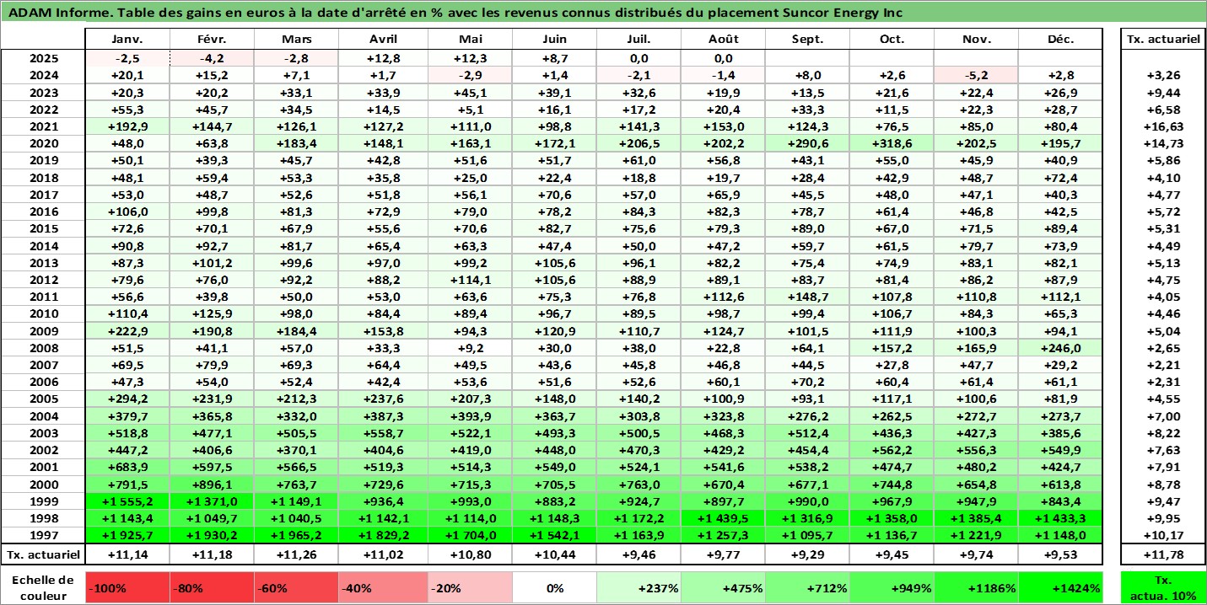The image size is (1207, 605).
Task: Select the Mars actuarial total +11,26
Action: coord(297,554)
